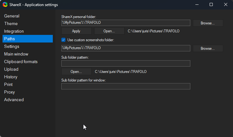
Task: Click the ShareX logo in the title bar
Action: 5,5
